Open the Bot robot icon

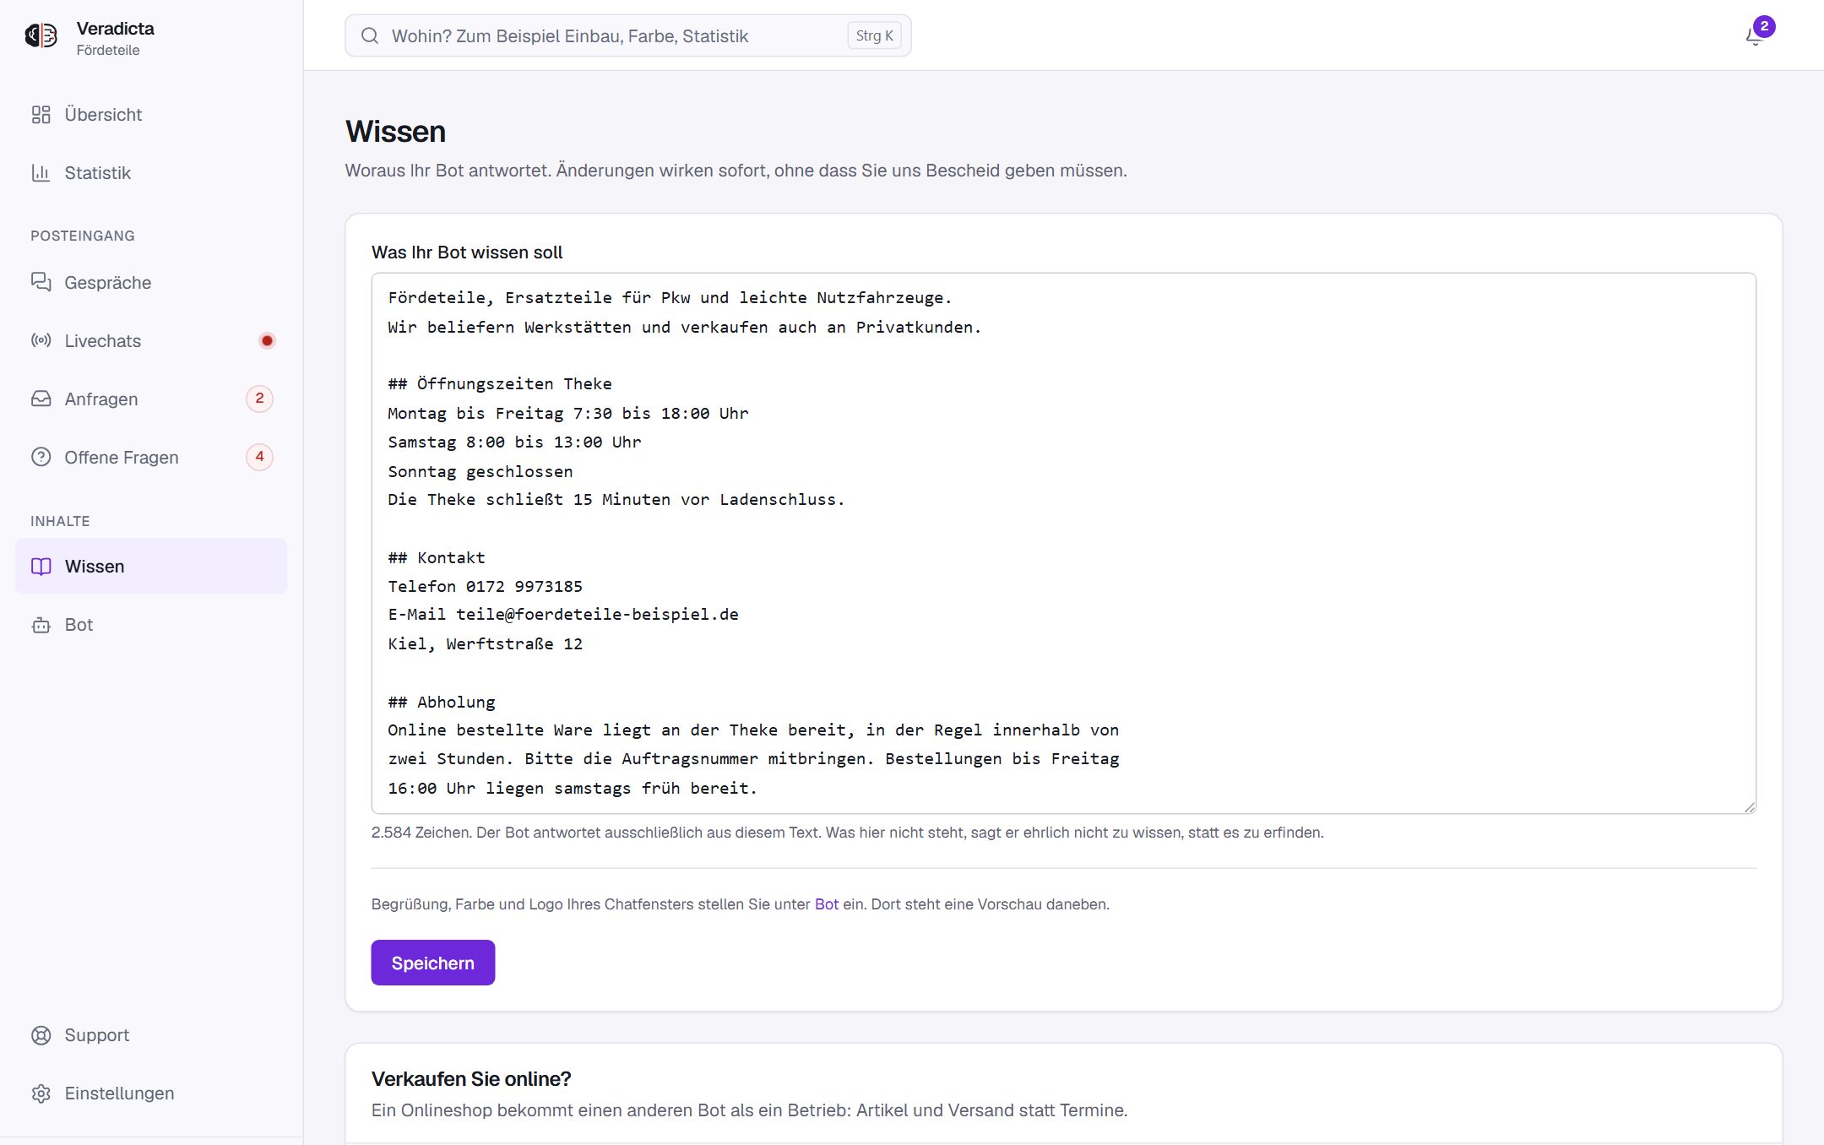pos(41,625)
